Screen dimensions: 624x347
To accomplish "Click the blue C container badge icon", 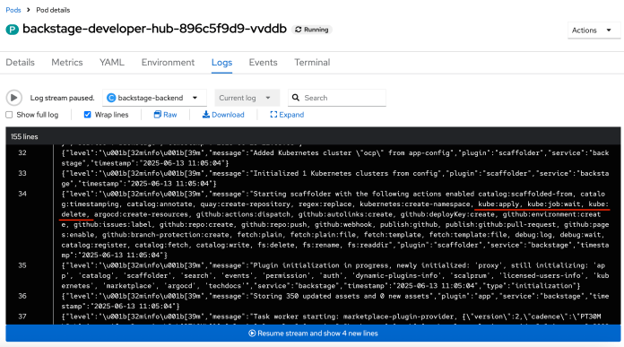I will (x=111, y=98).
